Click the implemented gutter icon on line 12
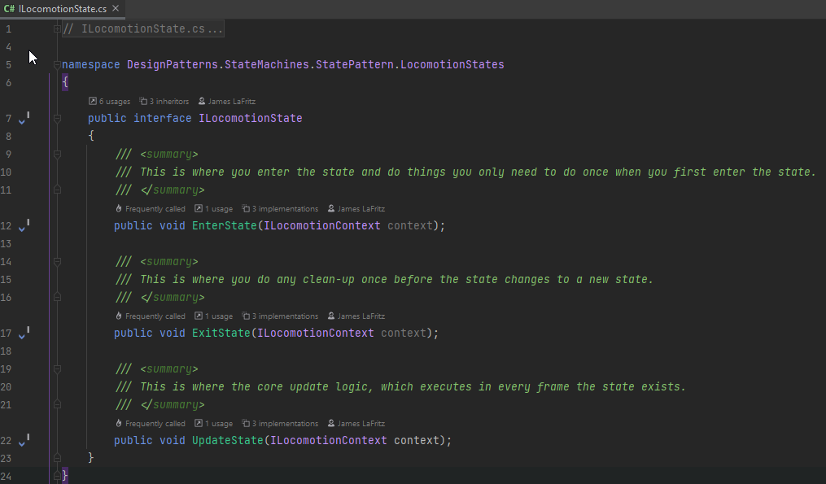 (24, 226)
